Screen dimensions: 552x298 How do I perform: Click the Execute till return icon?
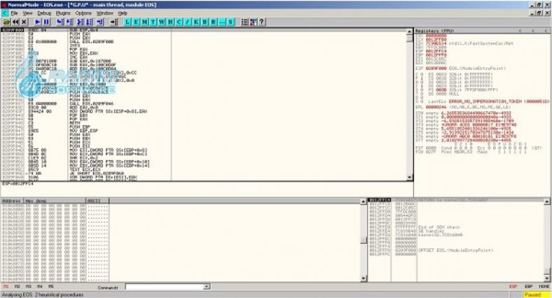pos(100,22)
